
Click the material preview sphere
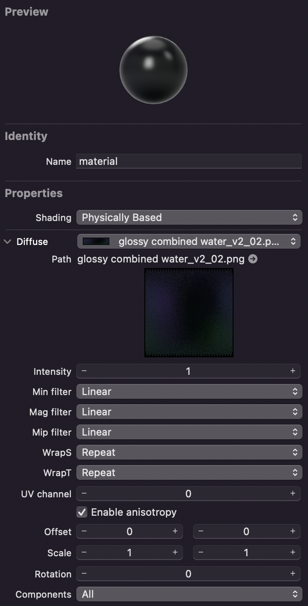coord(154,70)
